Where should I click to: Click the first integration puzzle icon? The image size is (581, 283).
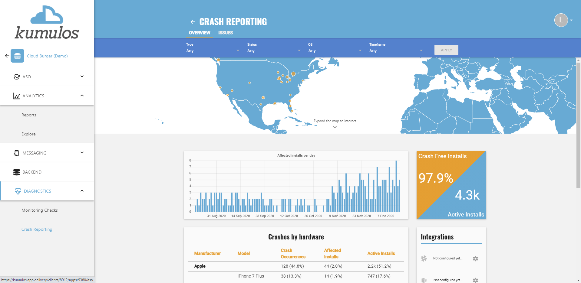[424, 259]
